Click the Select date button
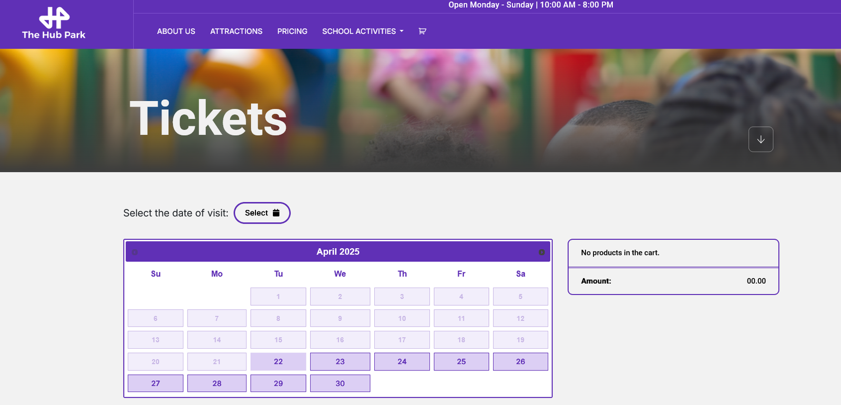This screenshot has width=841, height=405. coord(262,213)
